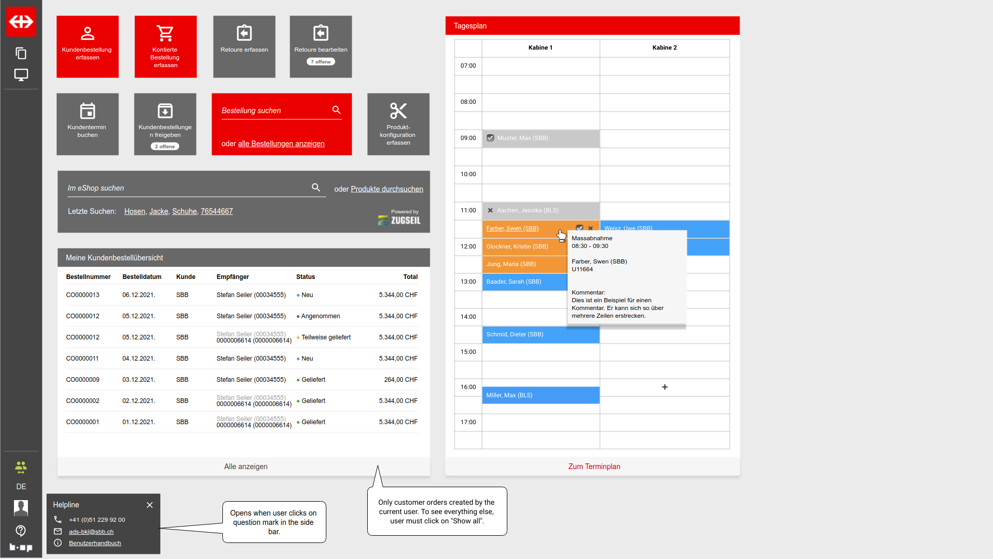Viewport: 993px width, 559px height.
Task: Open Kontierte Bestellung erfassen cart tile
Action: tap(165, 46)
